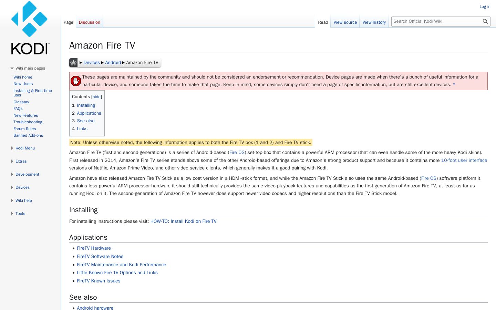Viewport: 496px width, 310px height.
Task: Open the View history tab
Action: 374,22
